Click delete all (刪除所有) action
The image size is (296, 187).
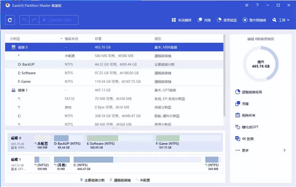click(245, 115)
